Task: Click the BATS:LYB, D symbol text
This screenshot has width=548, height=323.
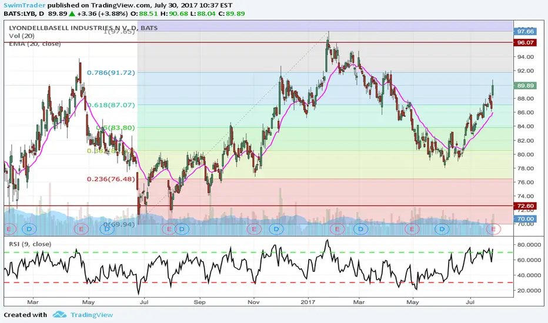Action: (x=24, y=14)
